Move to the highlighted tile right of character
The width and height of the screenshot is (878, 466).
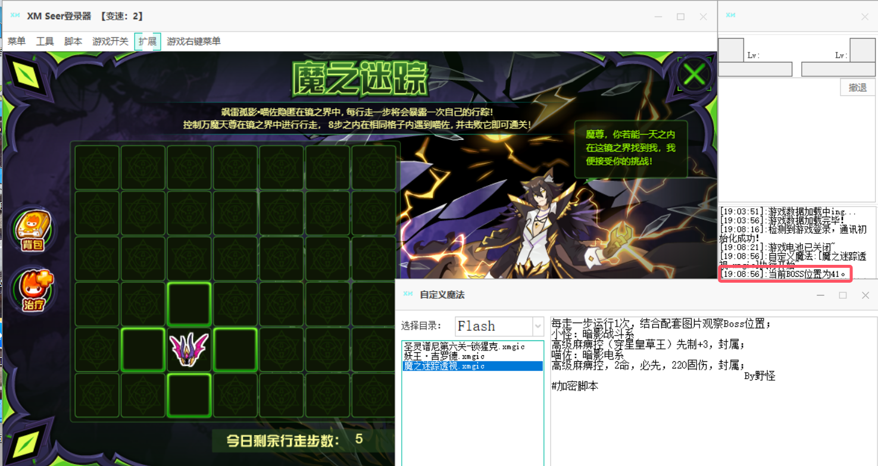(x=235, y=350)
